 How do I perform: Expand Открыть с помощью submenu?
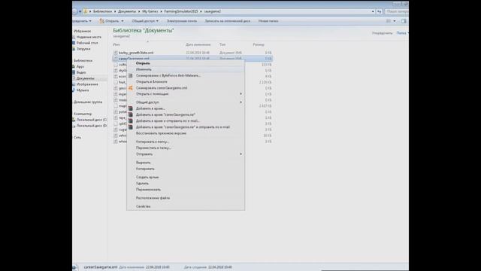click(240, 93)
